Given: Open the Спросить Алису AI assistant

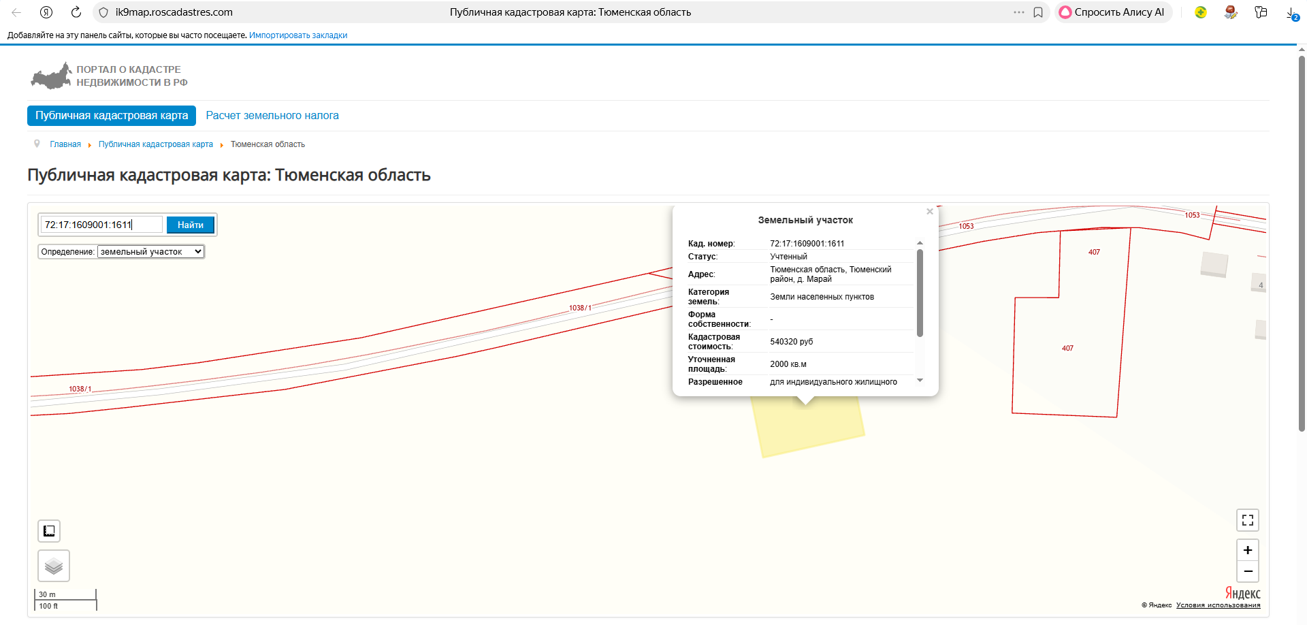Looking at the screenshot, I should pos(1112,12).
